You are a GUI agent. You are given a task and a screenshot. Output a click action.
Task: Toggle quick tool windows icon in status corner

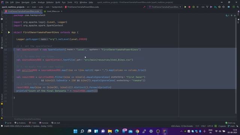[2, 126]
